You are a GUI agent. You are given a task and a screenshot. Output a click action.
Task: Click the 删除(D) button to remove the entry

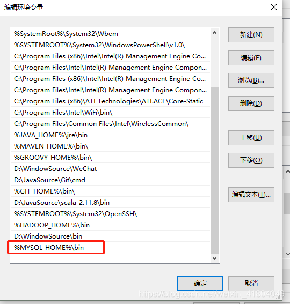click(251, 103)
